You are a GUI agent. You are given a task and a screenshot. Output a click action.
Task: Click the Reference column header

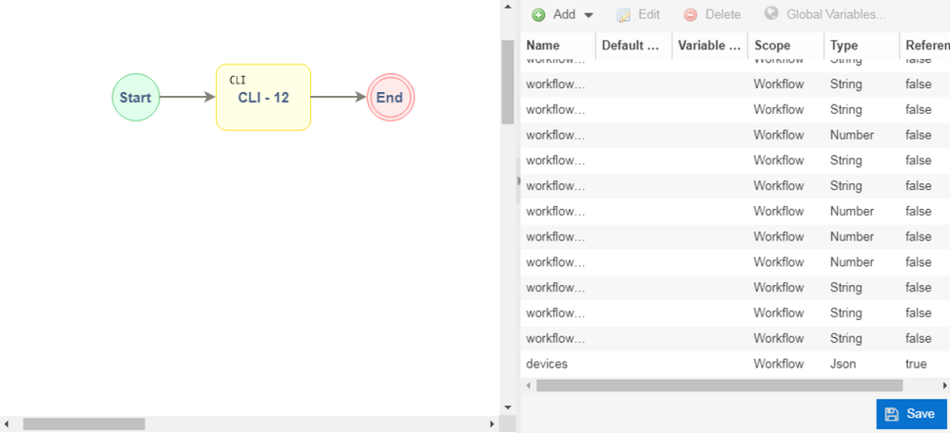click(x=926, y=46)
